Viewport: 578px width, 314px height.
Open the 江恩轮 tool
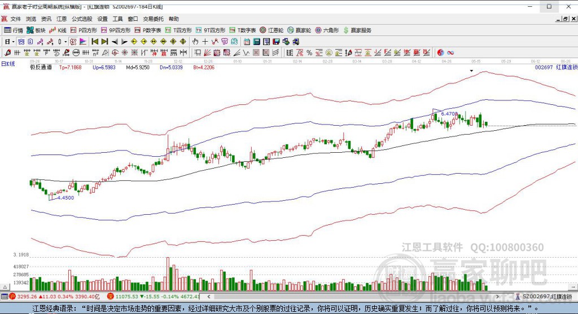pyautogui.click(x=272, y=30)
